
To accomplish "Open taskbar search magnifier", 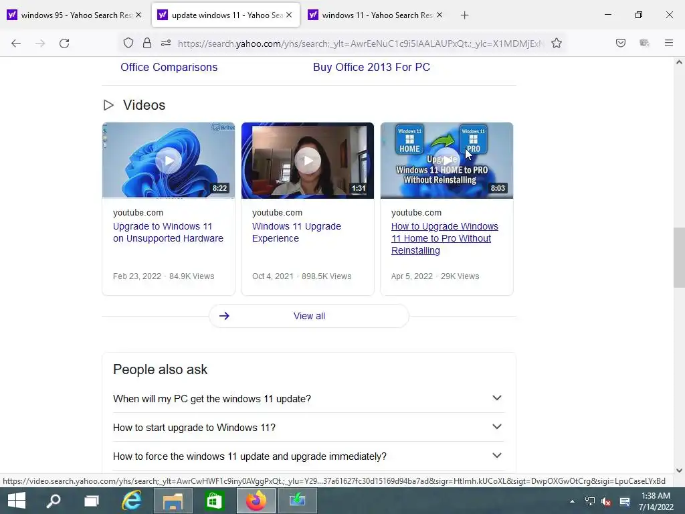I will pos(54,501).
